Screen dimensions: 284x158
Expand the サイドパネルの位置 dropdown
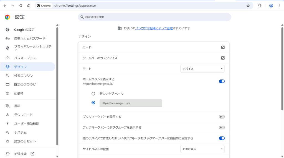202,149
